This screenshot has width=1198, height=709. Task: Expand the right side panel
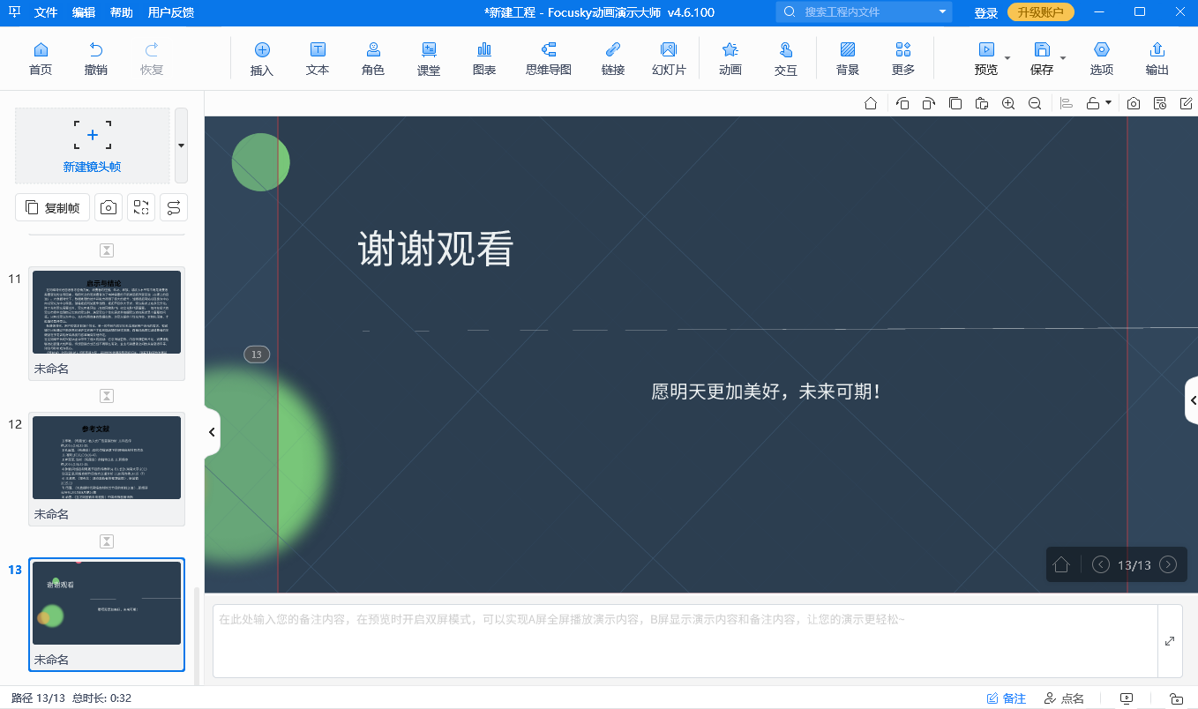pos(1191,402)
